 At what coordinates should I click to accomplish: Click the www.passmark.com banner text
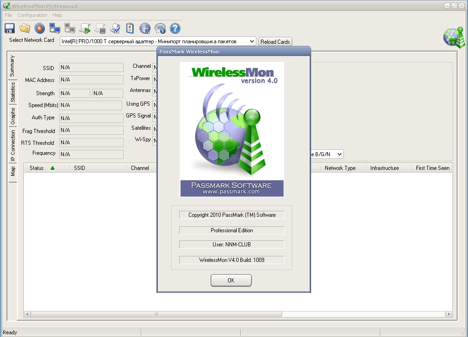point(231,192)
